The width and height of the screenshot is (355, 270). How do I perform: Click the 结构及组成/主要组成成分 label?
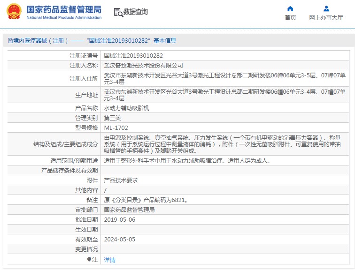coord(65,144)
